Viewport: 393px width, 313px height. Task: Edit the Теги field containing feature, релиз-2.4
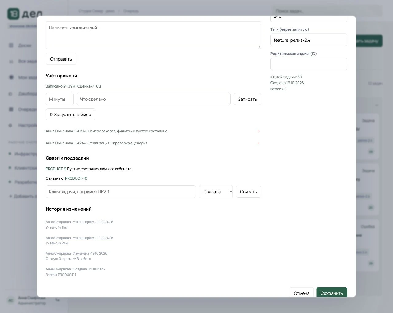[x=309, y=40]
